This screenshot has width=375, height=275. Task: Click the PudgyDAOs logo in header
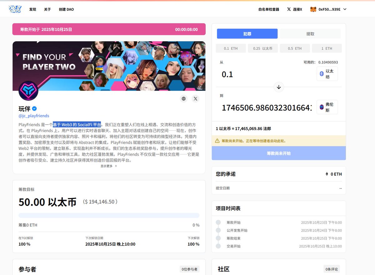coord(15,9)
